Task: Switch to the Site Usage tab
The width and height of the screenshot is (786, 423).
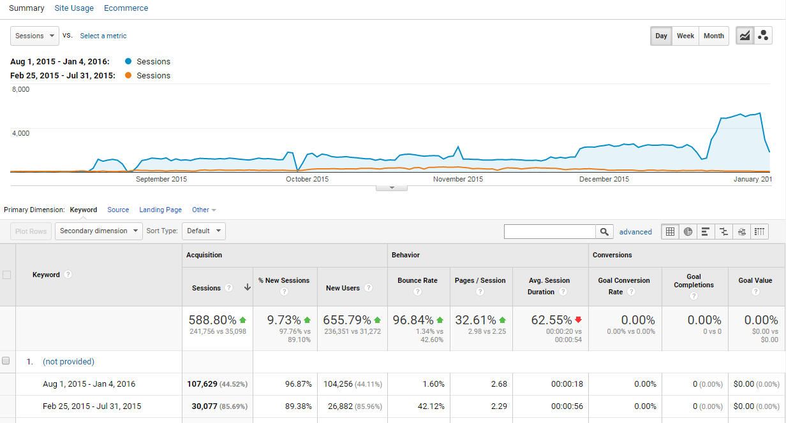Action: 74,8
